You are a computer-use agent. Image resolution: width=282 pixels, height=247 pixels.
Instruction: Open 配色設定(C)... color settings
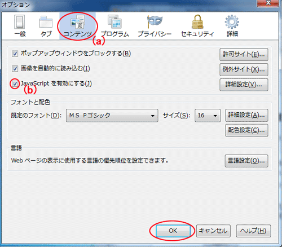246,130
